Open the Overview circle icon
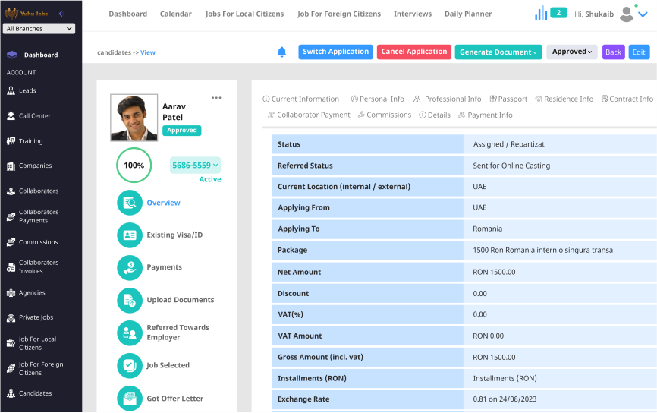This screenshot has height=413, width=657. tap(130, 203)
